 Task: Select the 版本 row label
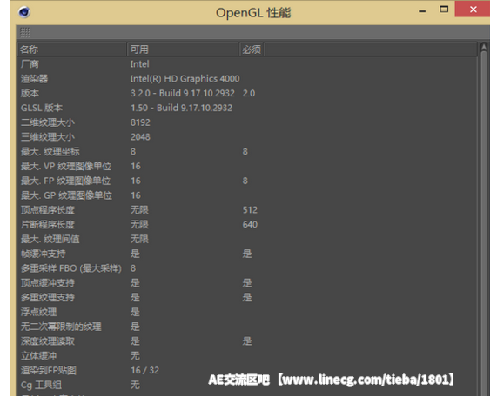pos(30,93)
